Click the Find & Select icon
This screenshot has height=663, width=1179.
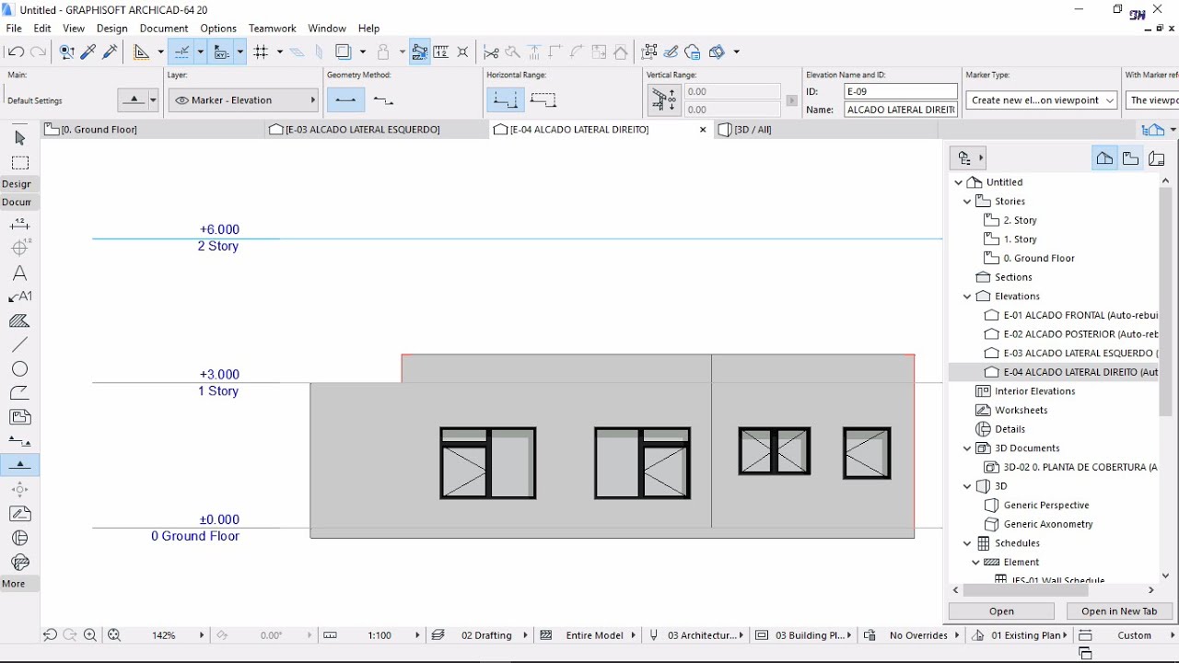pyautogui.click(x=66, y=52)
